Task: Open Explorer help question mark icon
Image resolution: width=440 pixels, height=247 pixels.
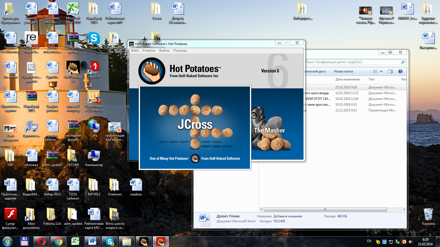Action: [x=400, y=71]
